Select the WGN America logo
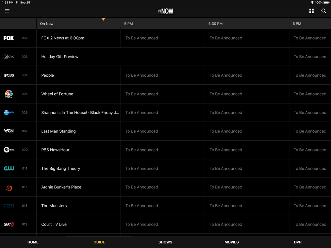This screenshot has height=248, width=331. point(9,131)
